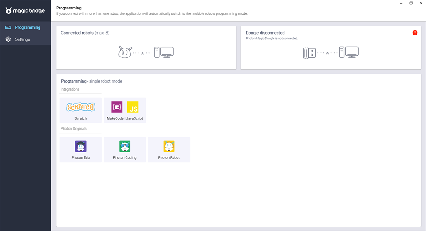Click the Scratch logo icon
Screen dimensions: 426x231
pos(81,107)
